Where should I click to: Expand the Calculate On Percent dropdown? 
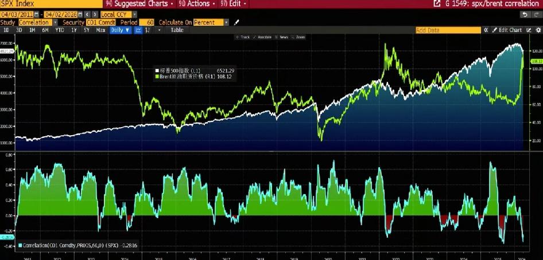(227, 22)
